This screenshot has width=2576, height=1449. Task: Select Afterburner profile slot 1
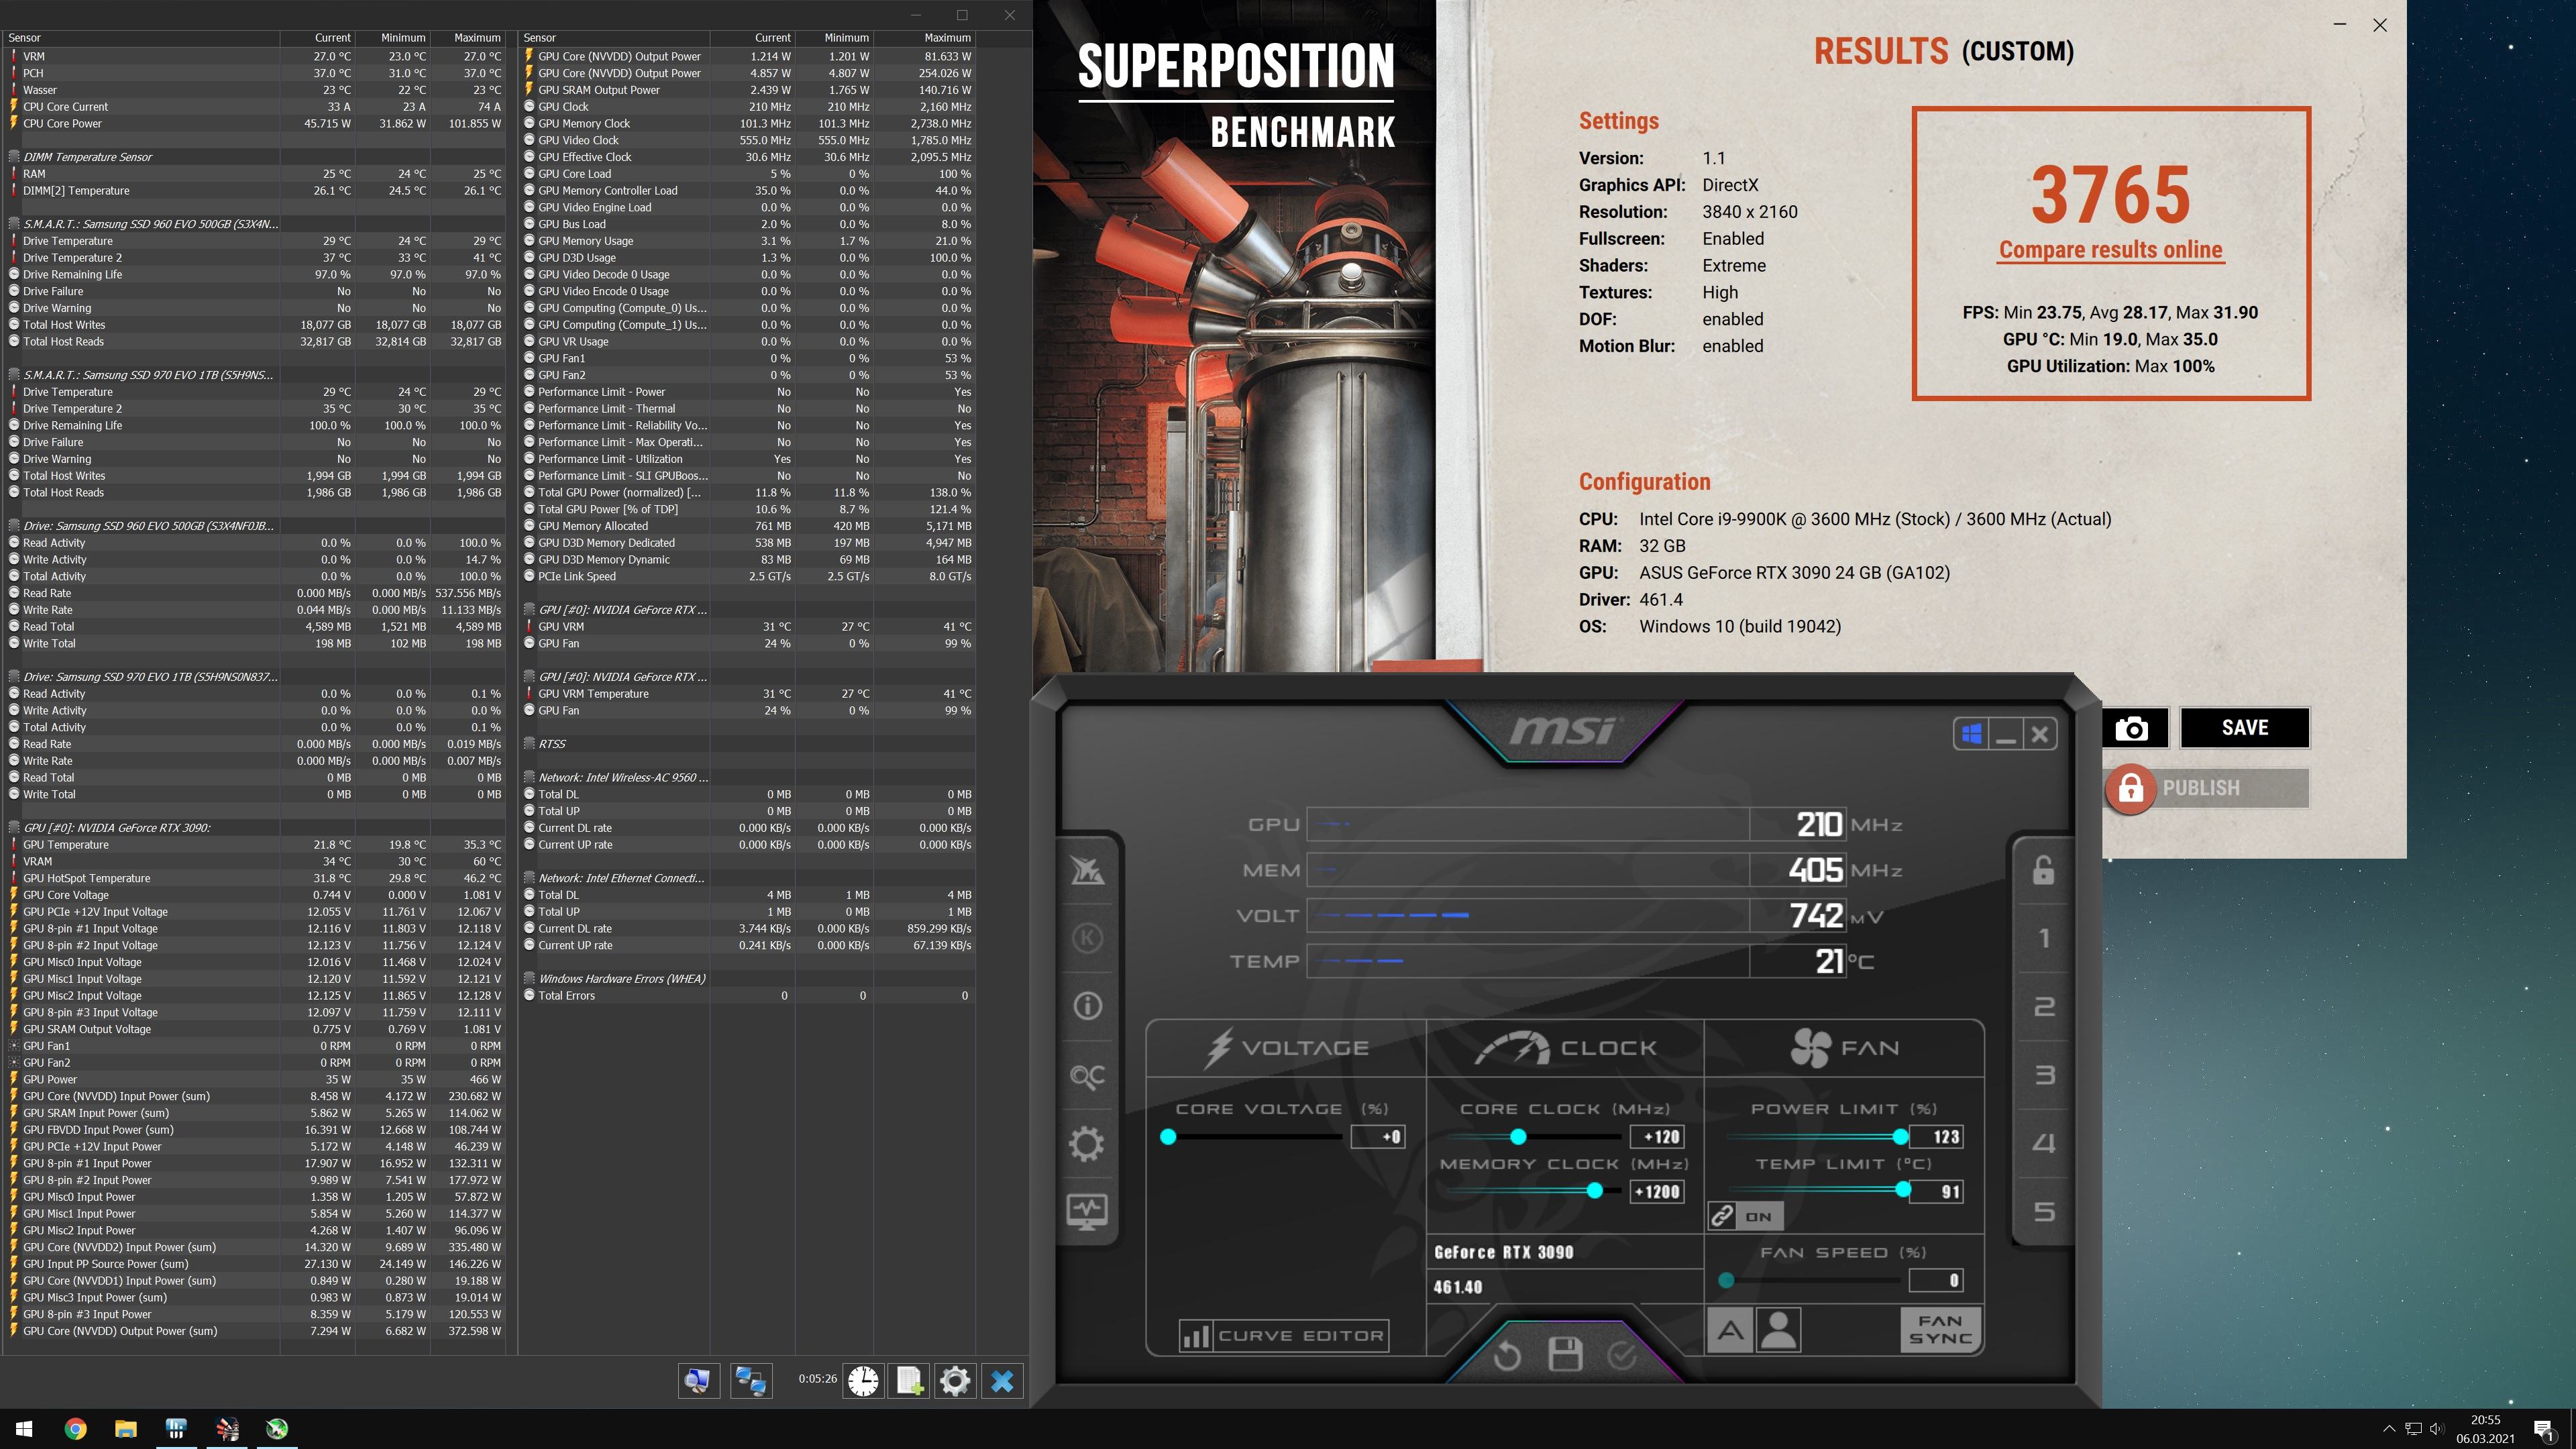[x=2043, y=938]
